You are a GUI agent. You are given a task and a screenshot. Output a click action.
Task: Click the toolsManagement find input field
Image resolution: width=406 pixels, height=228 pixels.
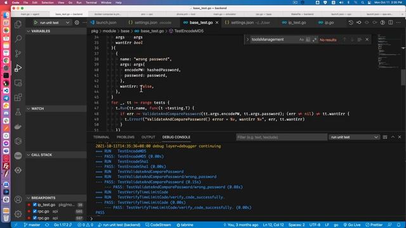pyautogui.click(x=274, y=39)
